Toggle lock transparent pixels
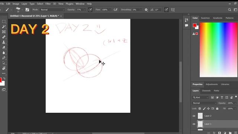The width and height of the screenshot is (238, 134). coord(200,108)
